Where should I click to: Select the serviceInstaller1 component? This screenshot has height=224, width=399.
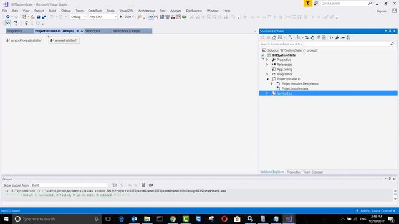(64, 40)
